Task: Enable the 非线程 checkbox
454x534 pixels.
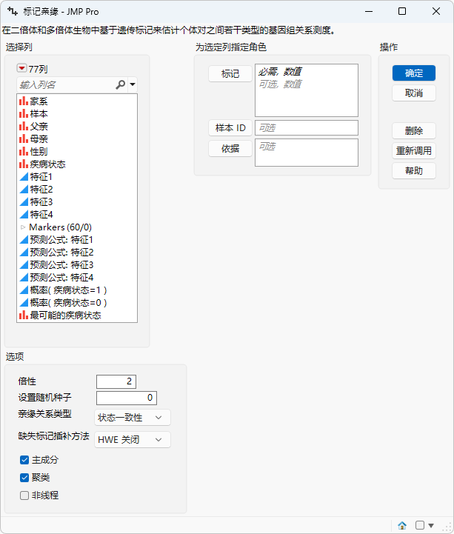Action: (24, 495)
